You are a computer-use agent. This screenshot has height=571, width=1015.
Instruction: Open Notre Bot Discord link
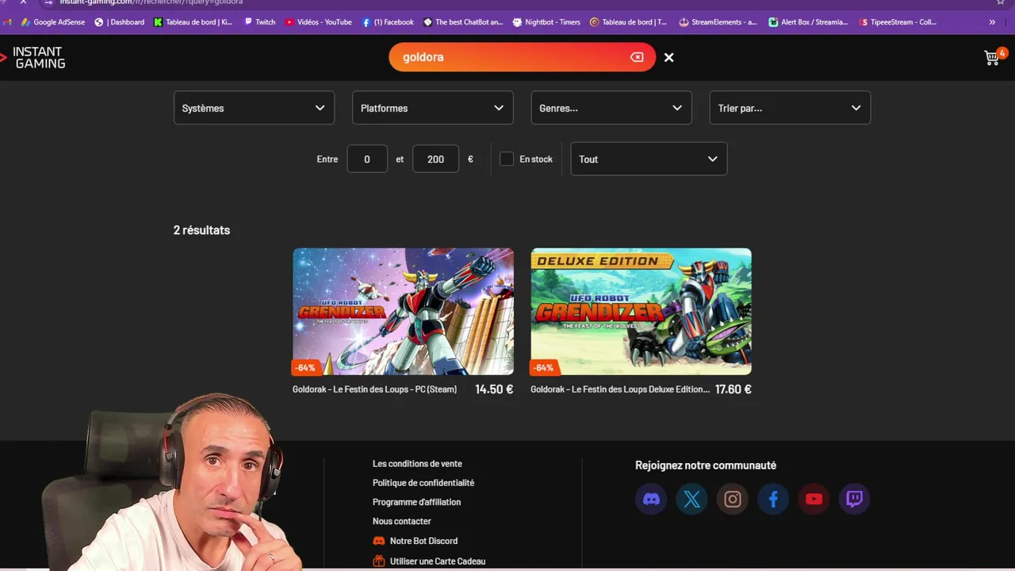[415, 541]
